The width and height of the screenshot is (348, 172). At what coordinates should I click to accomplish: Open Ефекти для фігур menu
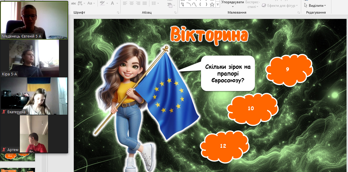click(280, 6)
